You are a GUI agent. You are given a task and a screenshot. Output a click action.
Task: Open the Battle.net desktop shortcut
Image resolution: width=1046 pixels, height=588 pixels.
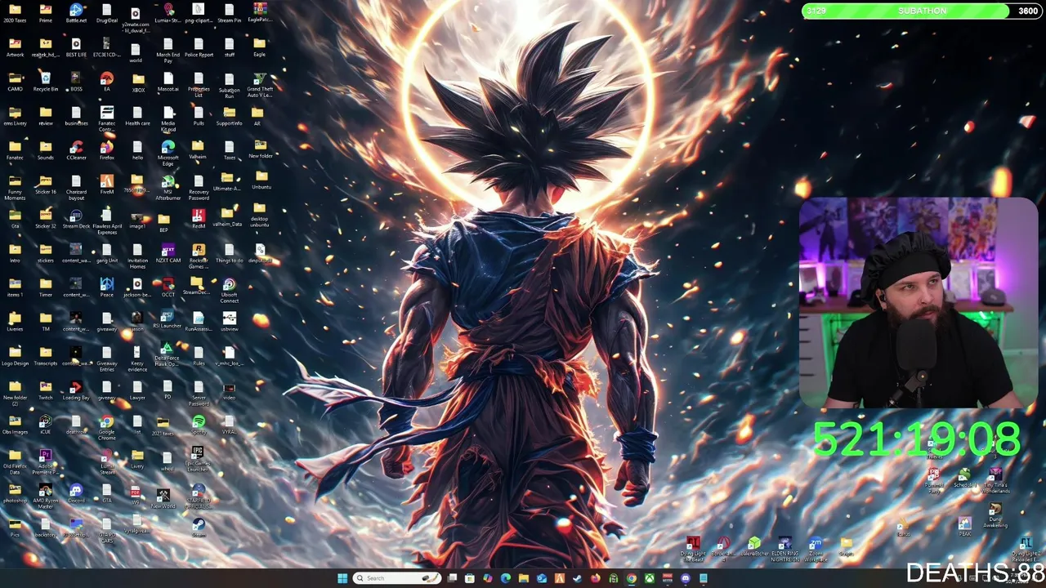pyautogui.click(x=76, y=13)
